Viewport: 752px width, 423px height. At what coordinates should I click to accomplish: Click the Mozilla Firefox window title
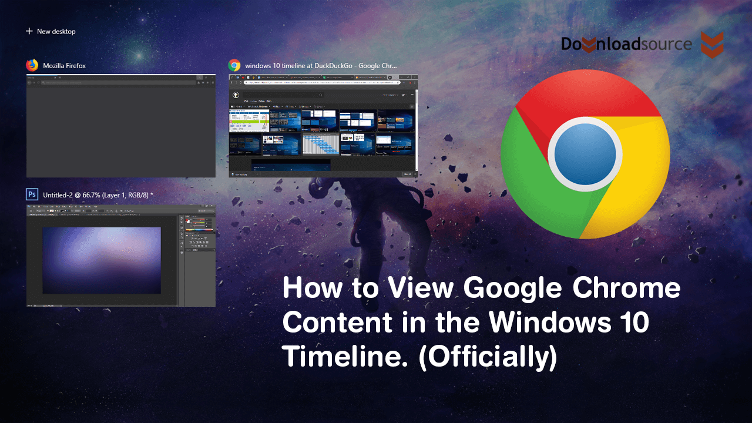point(65,66)
